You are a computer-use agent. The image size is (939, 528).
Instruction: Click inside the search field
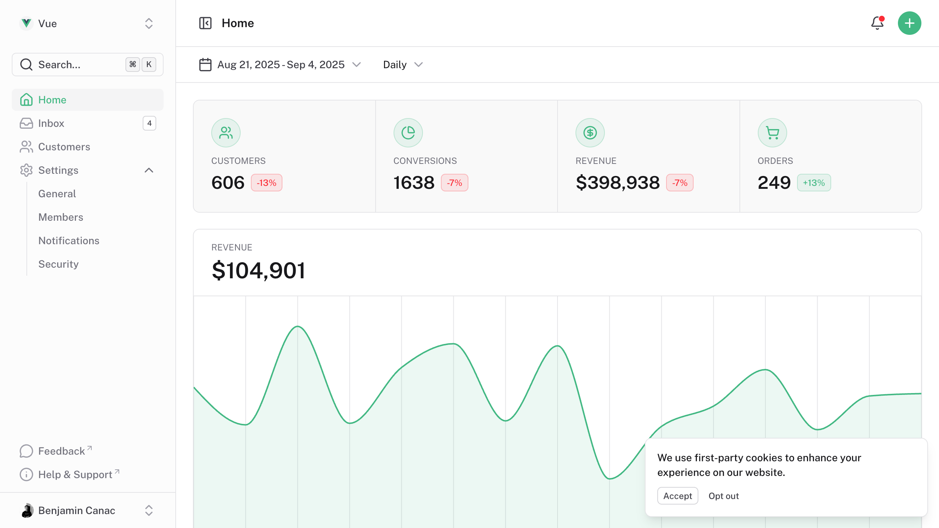pyautogui.click(x=73, y=65)
